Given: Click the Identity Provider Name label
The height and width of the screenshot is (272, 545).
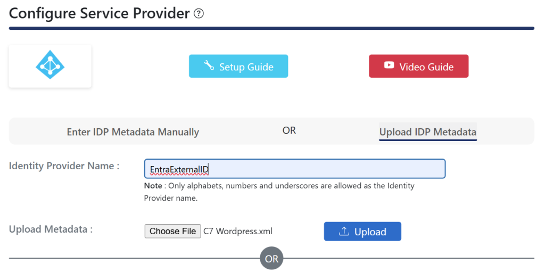Looking at the screenshot, I should pyautogui.click(x=64, y=166).
